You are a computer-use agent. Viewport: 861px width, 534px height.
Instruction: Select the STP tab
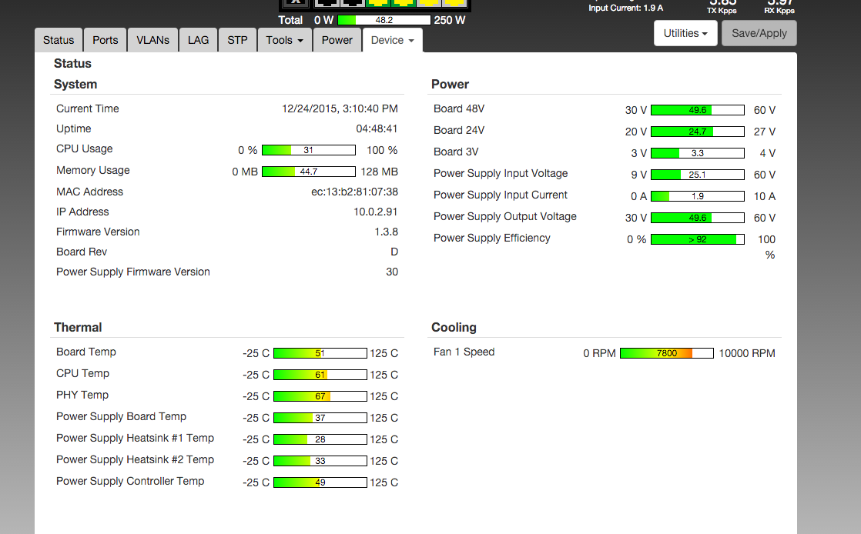(x=237, y=40)
